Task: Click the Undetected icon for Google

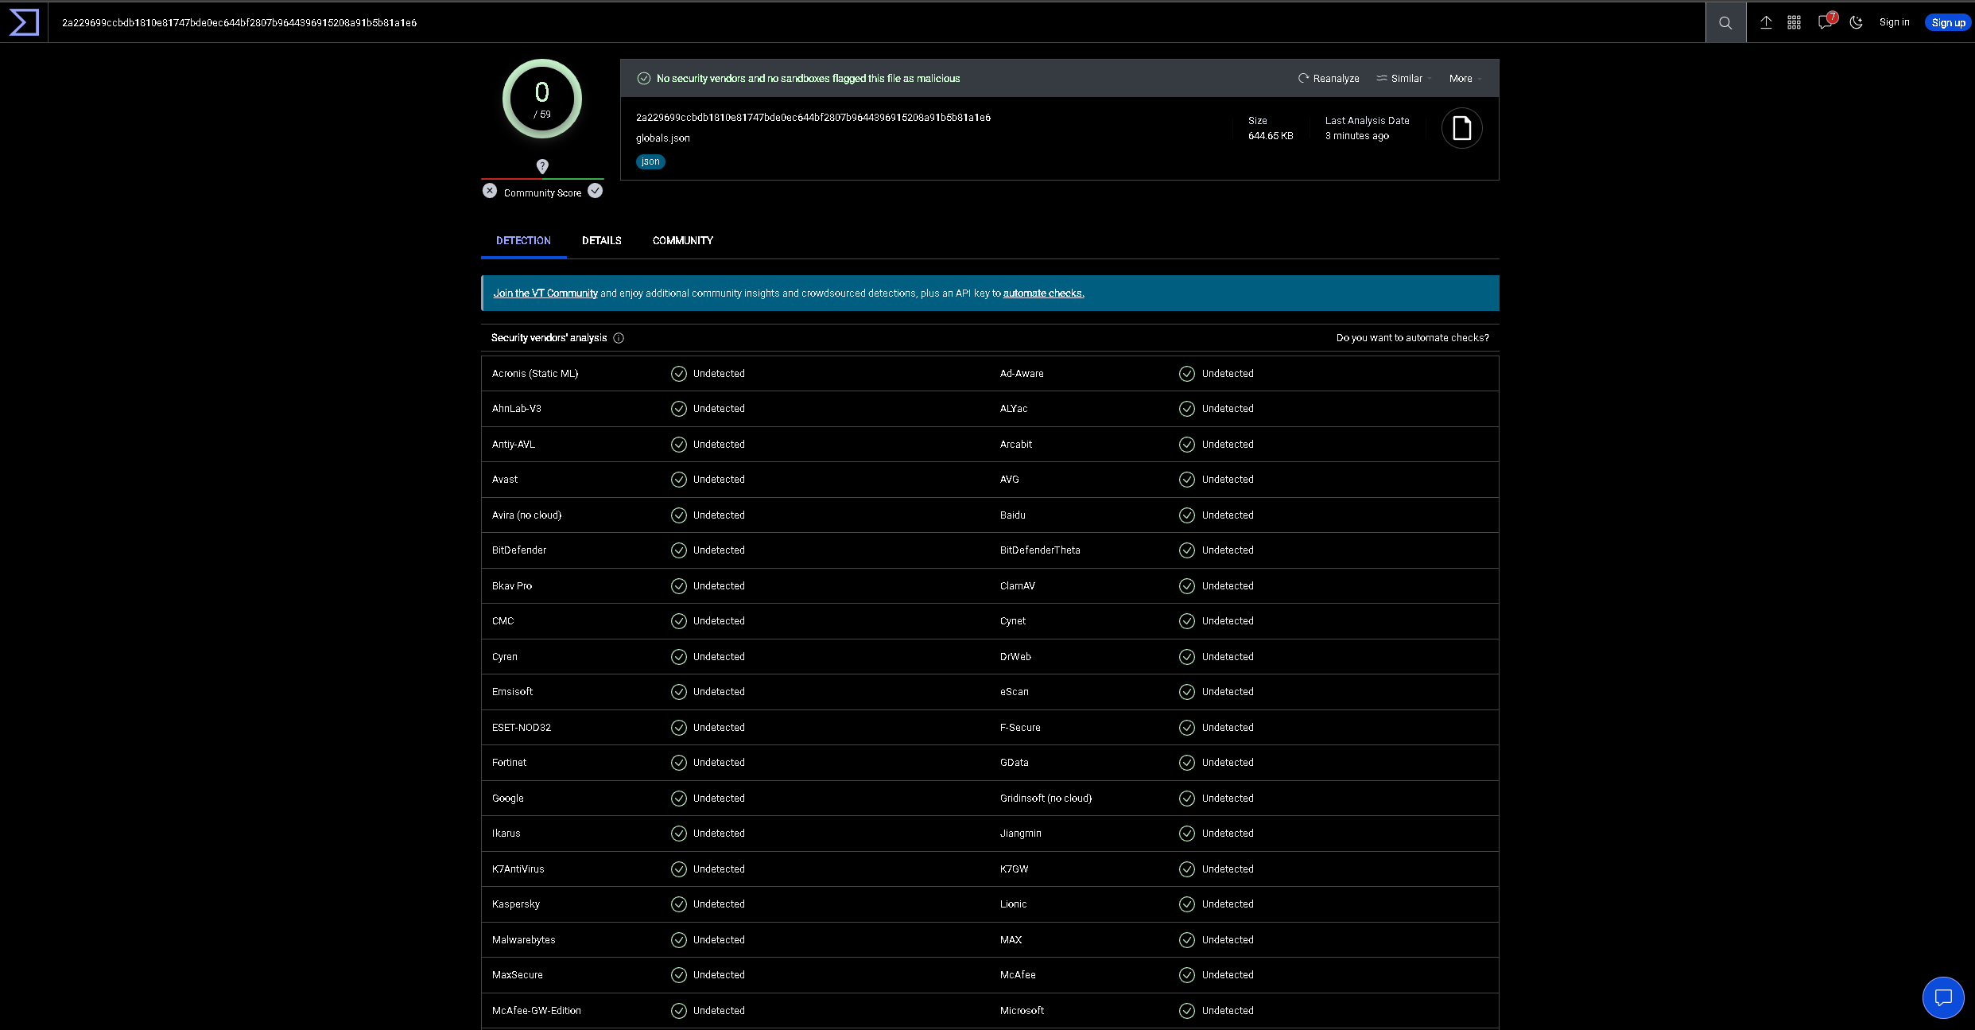Action: (x=678, y=799)
